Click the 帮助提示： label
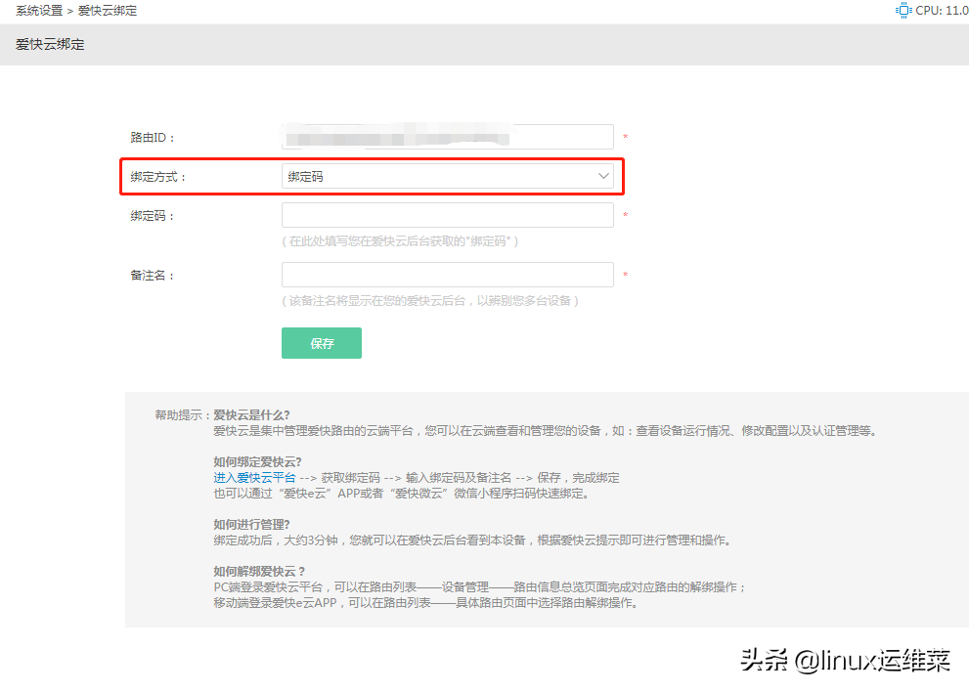The height and width of the screenshot is (692, 969). [182, 415]
